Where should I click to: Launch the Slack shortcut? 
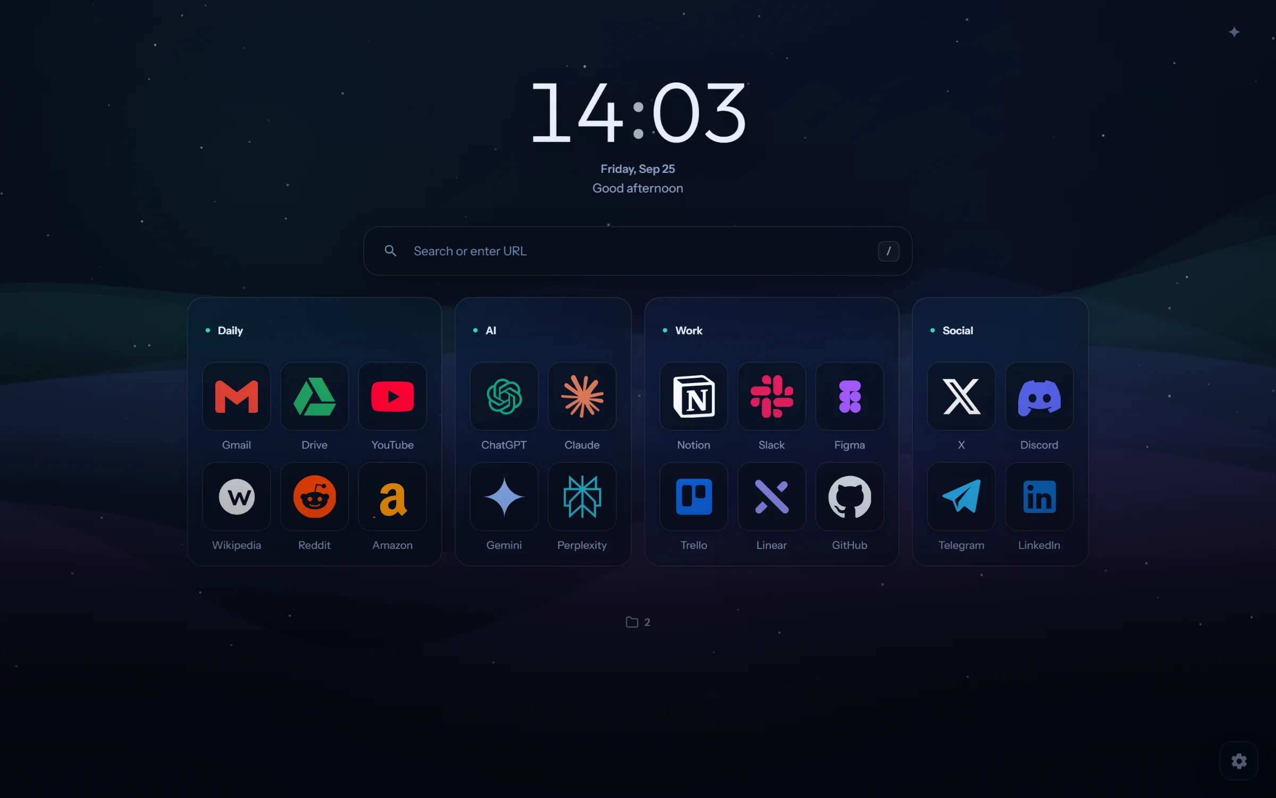tap(771, 396)
